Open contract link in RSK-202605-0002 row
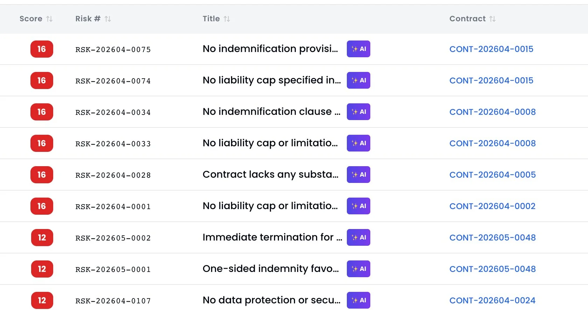The image size is (588, 310). pyautogui.click(x=492, y=238)
